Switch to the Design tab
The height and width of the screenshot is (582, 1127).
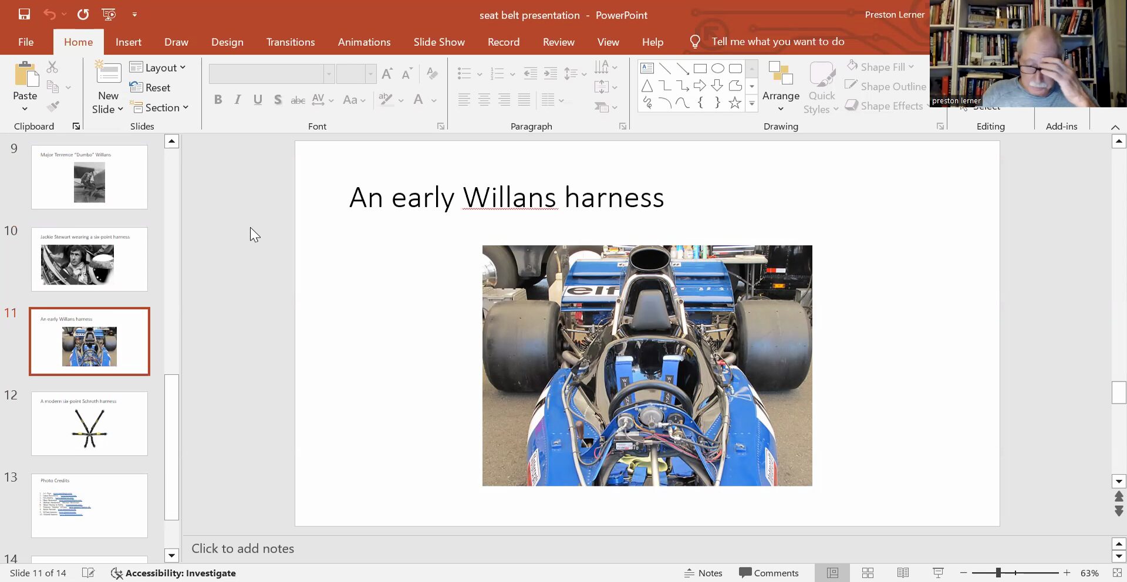click(x=227, y=42)
